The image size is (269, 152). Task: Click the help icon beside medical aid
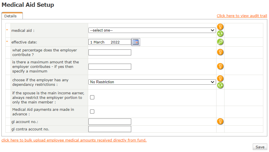(x=220, y=27)
